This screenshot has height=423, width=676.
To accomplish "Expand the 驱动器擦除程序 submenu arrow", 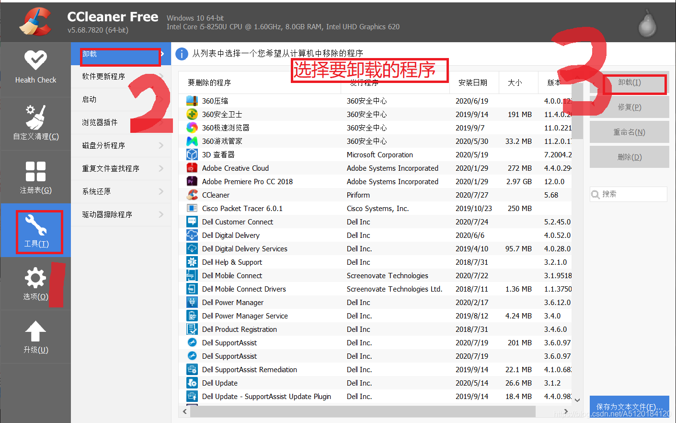I will [161, 214].
